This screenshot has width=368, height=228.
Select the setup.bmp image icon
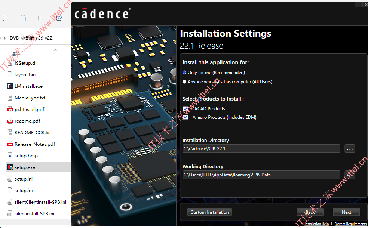(10, 155)
